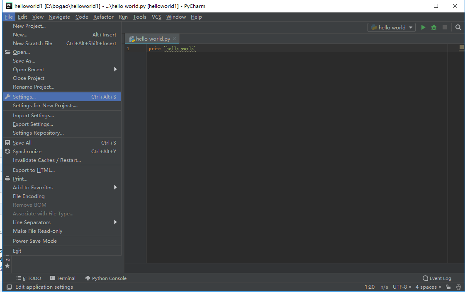Open the VCS menu
This screenshot has height=292, width=465.
click(x=156, y=17)
